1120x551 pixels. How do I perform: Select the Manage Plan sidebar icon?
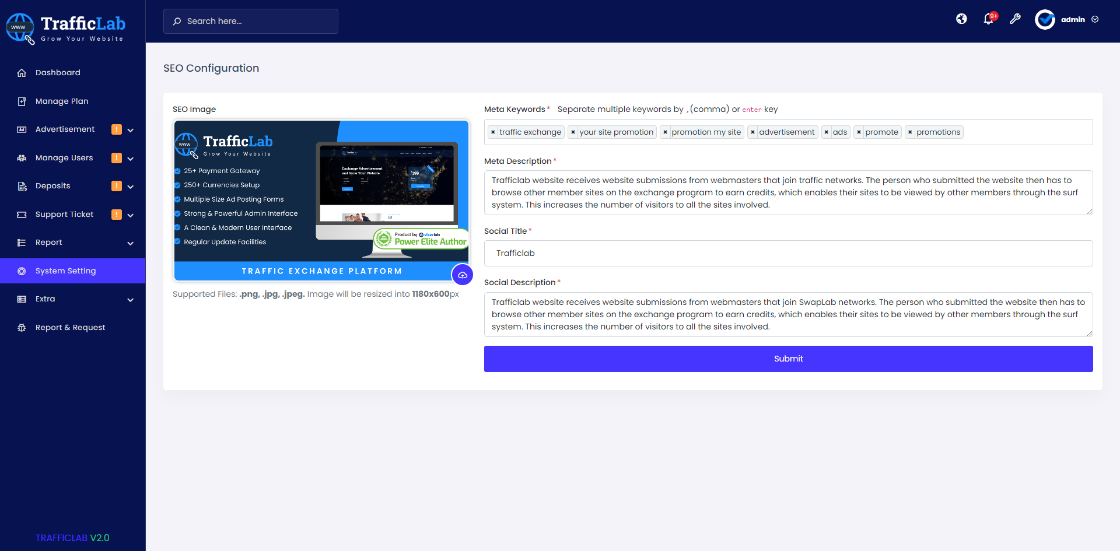[22, 101]
